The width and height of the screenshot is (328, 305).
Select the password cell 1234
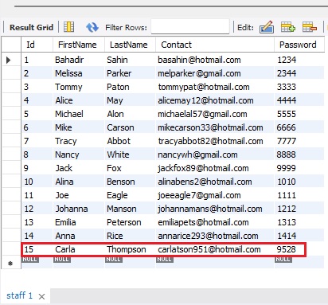tap(299, 60)
